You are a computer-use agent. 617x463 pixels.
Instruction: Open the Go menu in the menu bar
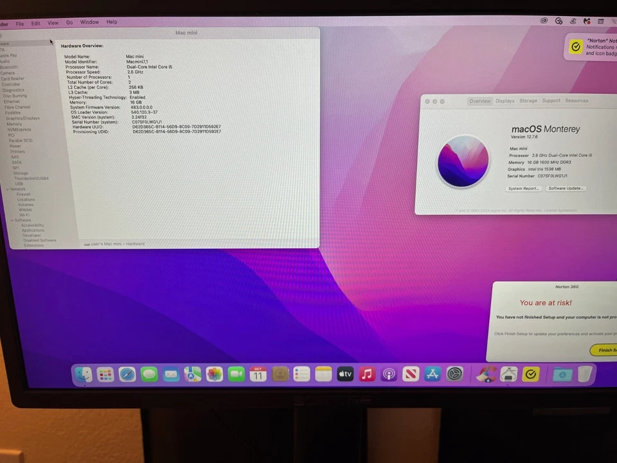coord(69,22)
